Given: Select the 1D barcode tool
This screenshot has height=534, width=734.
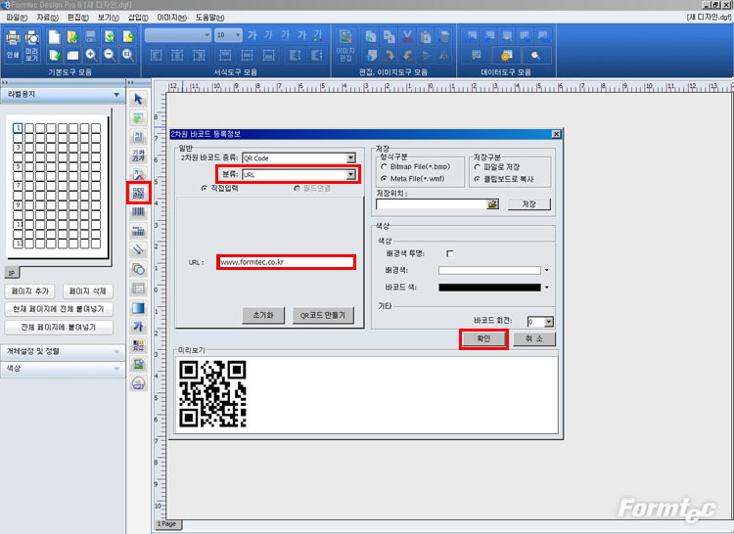Looking at the screenshot, I should (x=138, y=212).
